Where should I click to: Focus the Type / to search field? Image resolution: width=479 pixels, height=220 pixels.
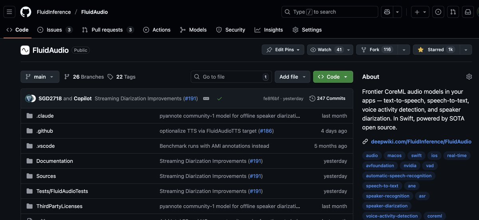330,12
